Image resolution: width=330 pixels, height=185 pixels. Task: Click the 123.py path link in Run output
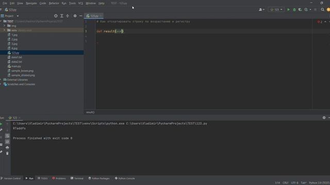[167, 123]
